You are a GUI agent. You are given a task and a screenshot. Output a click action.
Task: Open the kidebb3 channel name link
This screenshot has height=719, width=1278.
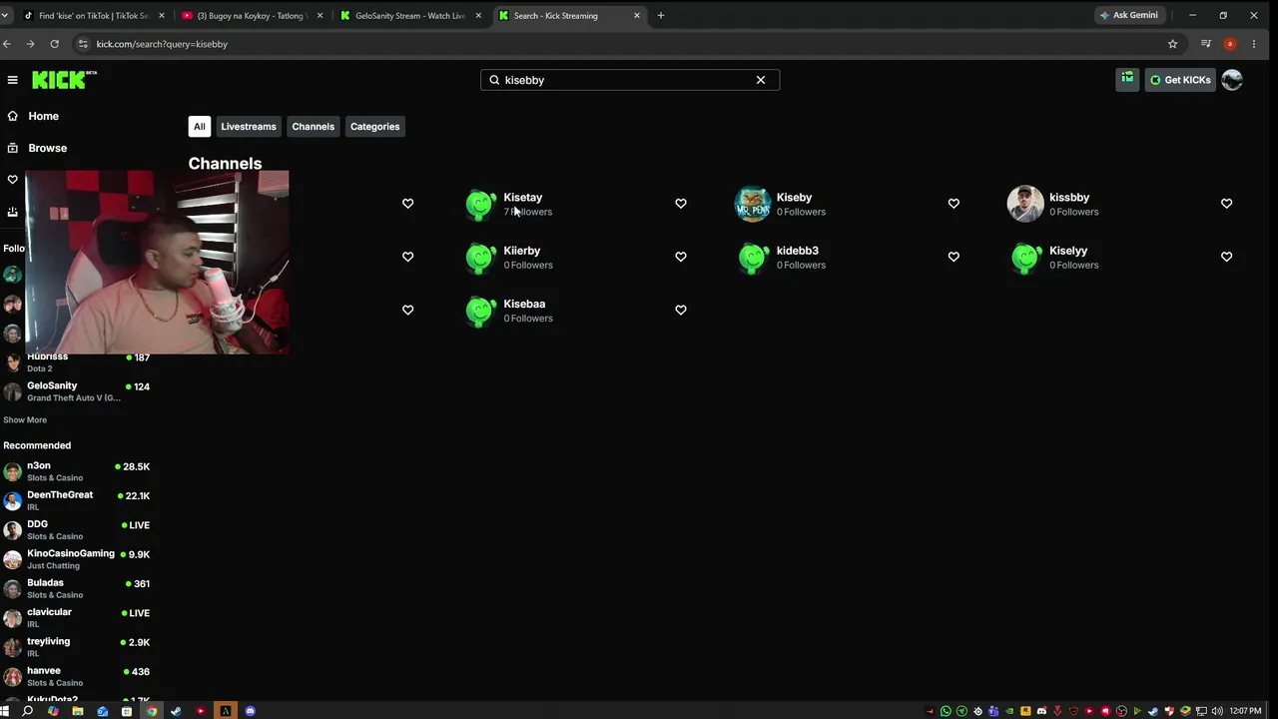click(x=798, y=251)
